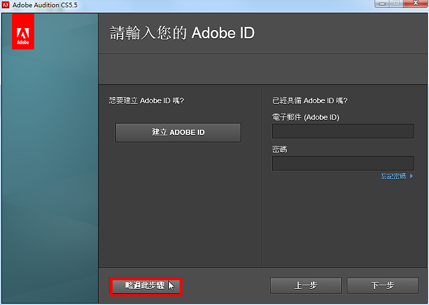Click the Adobe Audition title bar icon

click(x=5, y=5)
